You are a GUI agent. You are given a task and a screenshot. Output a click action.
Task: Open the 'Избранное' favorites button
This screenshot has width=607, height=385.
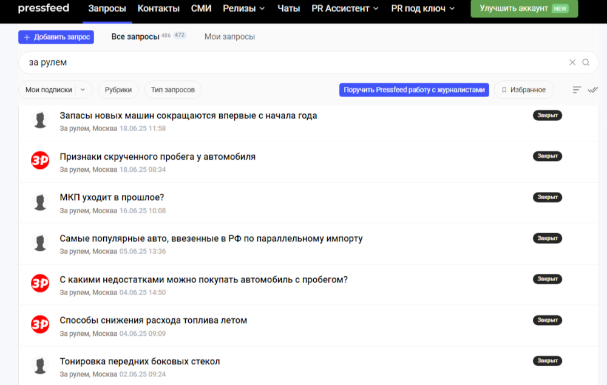(524, 90)
